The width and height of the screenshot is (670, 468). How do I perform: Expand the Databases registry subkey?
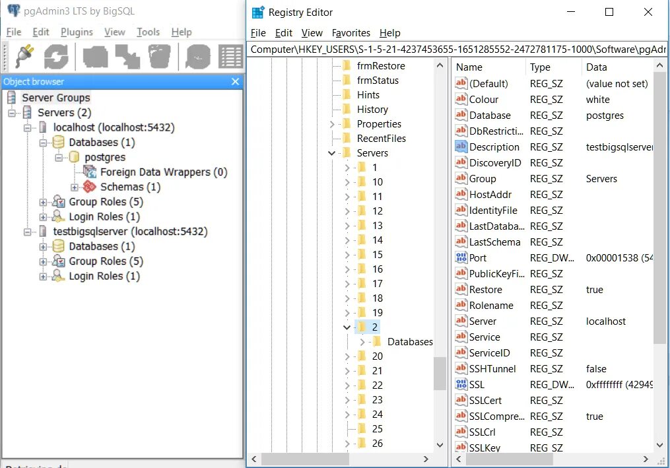362,342
